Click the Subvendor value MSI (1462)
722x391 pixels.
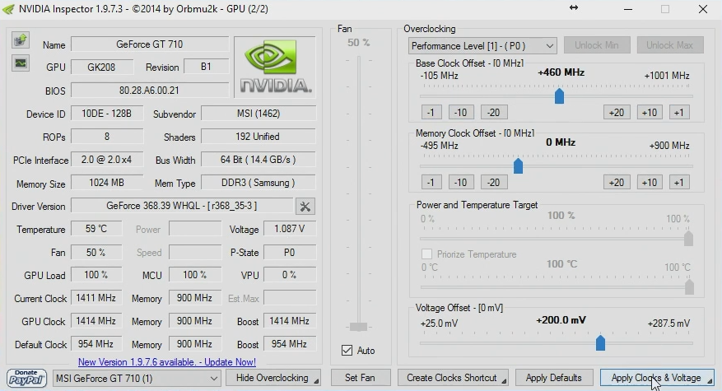(259, 114)
